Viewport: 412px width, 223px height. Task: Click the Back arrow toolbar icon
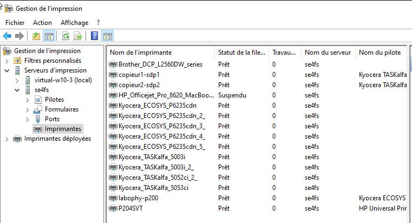coord(7,36)
